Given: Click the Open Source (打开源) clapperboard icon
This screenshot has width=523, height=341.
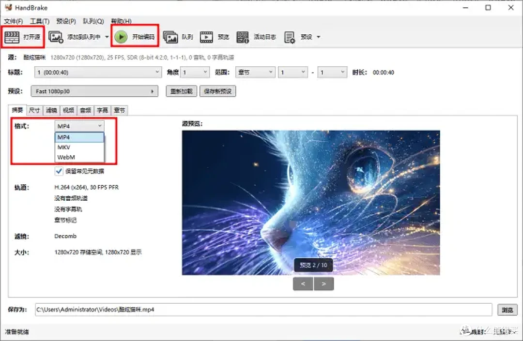Looking at the screenshot, I should 12,37.
